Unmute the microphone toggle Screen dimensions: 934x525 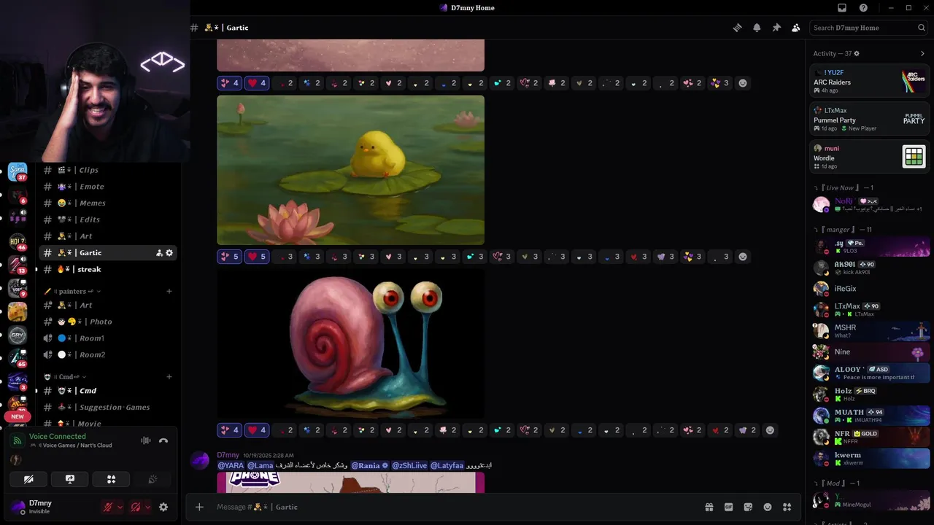tap(108, 507)
